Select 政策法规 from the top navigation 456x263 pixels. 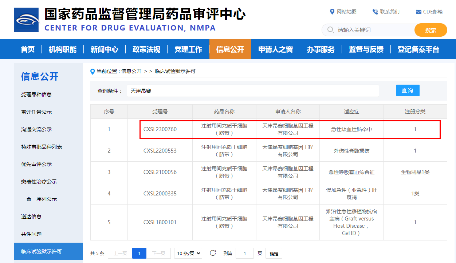tap(146, 49)
